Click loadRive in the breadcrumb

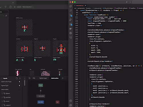133,8
